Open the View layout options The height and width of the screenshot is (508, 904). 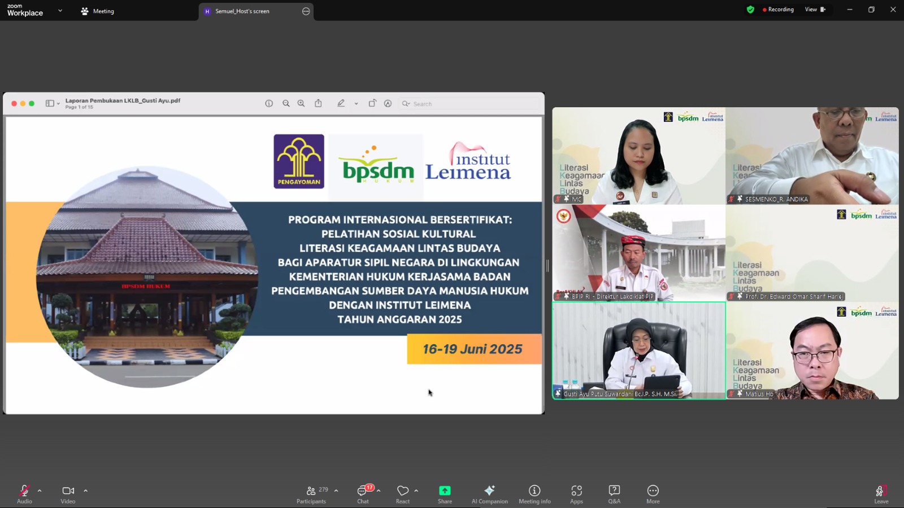815,10
